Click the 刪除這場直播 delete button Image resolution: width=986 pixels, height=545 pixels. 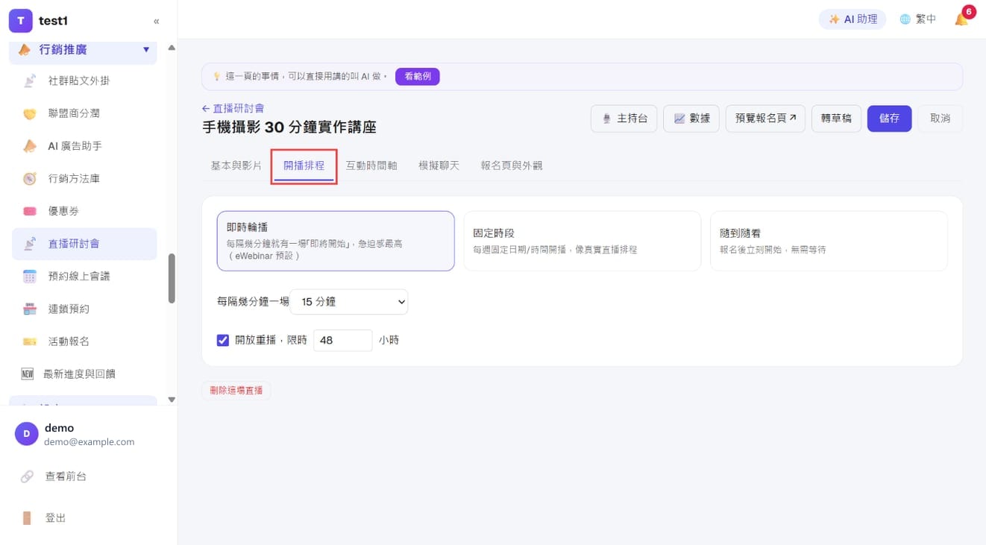click(236, 390)
